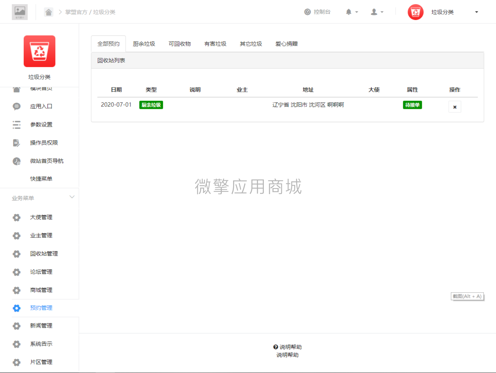
Task: Open 参数设置 in sidebar
Action: [x=41, y=125]
